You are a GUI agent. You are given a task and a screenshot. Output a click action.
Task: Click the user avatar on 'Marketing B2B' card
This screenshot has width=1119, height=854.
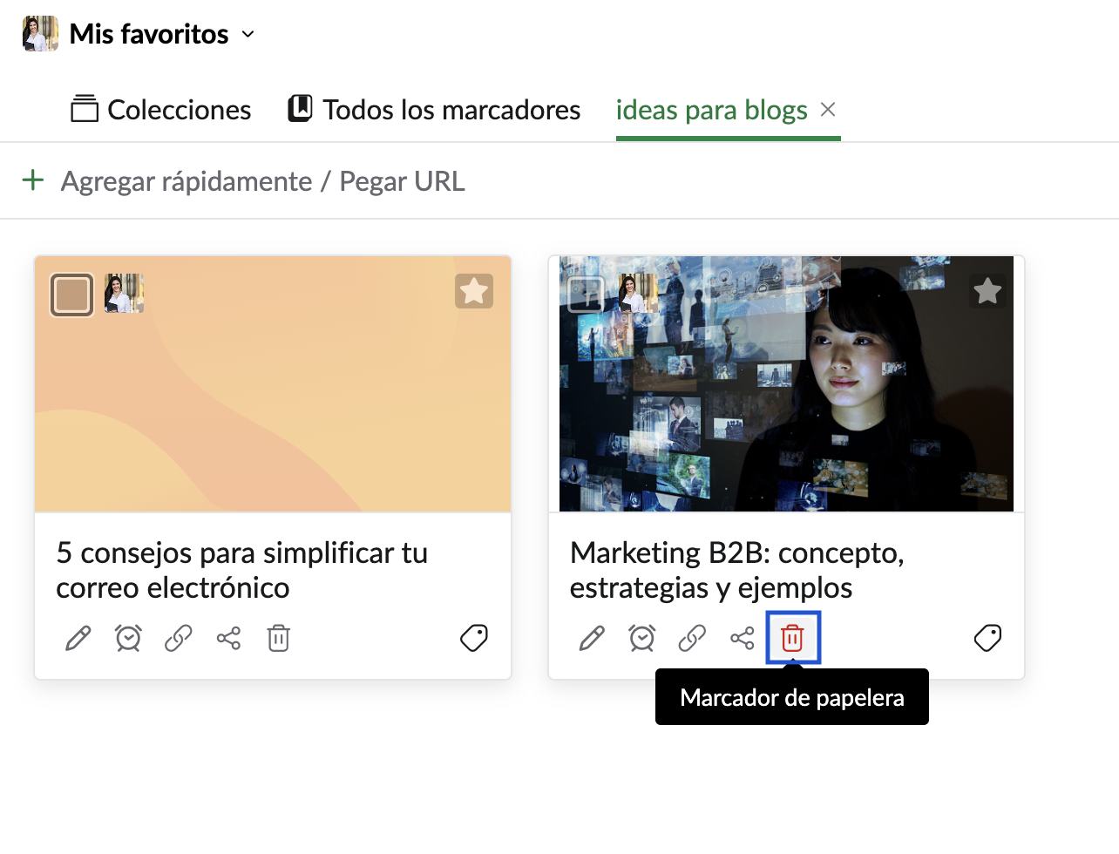pyautogui.click(x=638, y=294)
